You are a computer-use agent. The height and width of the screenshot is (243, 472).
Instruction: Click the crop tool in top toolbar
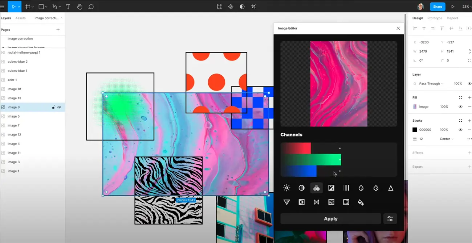click(x=253, y=7)
